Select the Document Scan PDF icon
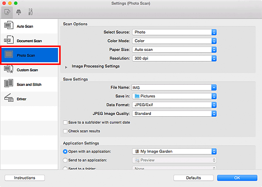 [x=9, y=40]
